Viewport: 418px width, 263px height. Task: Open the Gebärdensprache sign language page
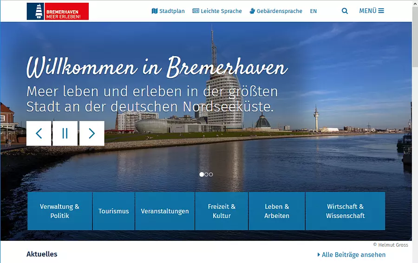coord(275,11)
